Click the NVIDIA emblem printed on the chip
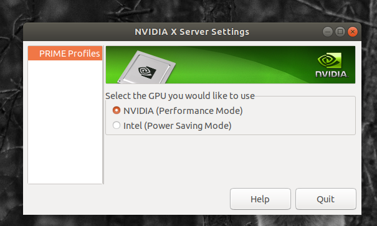This screenshot has width=377, height=226. click(x=147, y=72)
